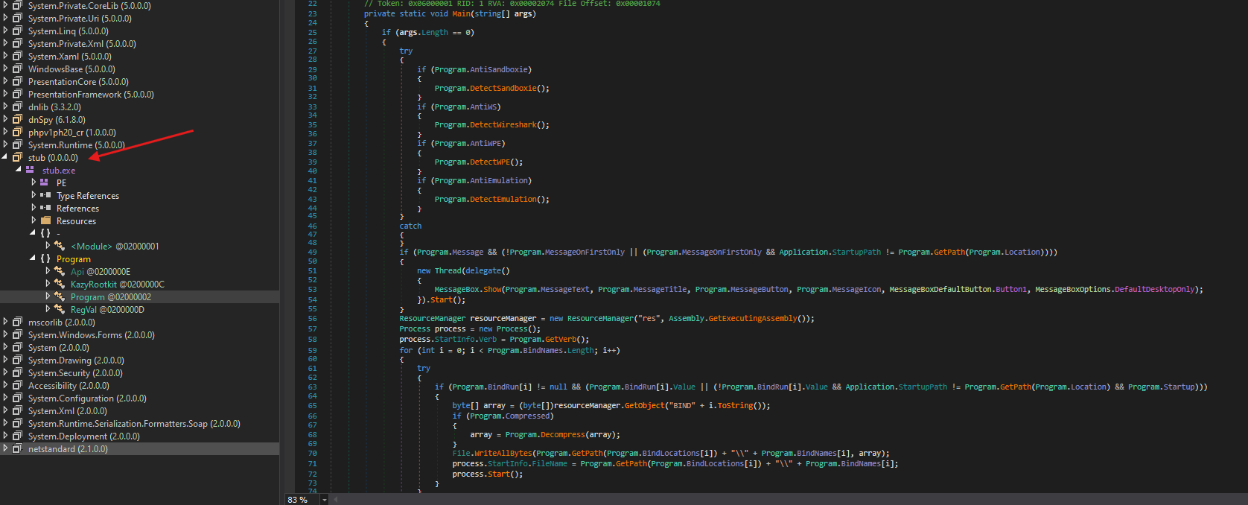The width and height of the screenshot is (1248, 505).
Task: Click line number 56 in the gutter
Action: [x=312, y=319]
